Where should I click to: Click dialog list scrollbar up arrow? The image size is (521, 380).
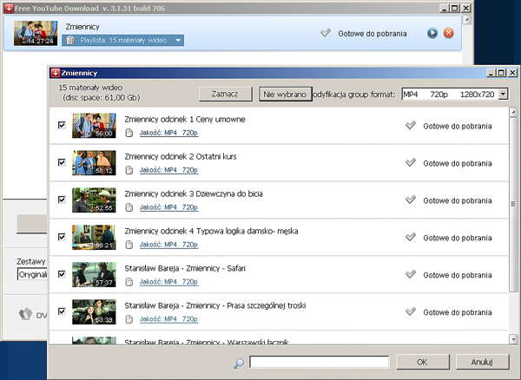513,112
